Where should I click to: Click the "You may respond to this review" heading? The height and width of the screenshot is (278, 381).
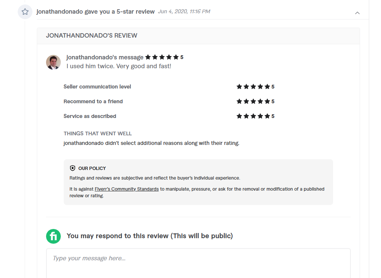pos(150,236)
